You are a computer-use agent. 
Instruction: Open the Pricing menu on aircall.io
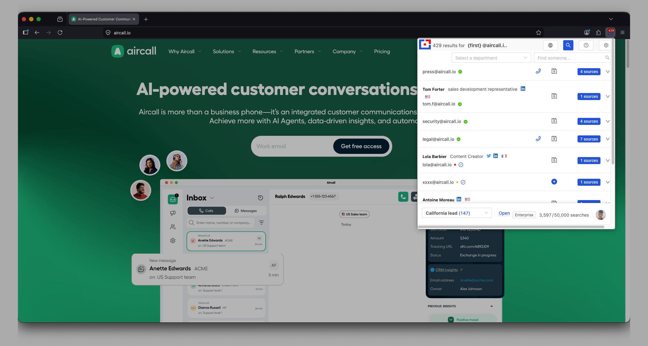382,51
